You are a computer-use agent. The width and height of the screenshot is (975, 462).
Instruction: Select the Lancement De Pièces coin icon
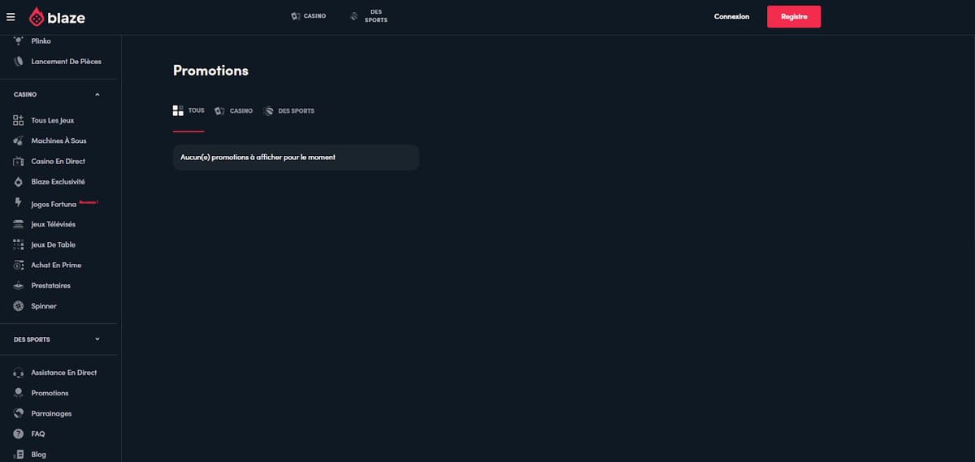(x=19, y=62)
